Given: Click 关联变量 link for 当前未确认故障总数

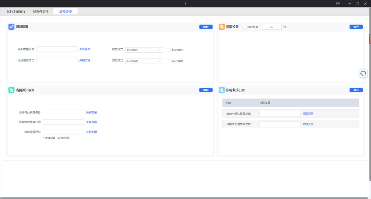Looking at the screenshot, I should 308,114.
